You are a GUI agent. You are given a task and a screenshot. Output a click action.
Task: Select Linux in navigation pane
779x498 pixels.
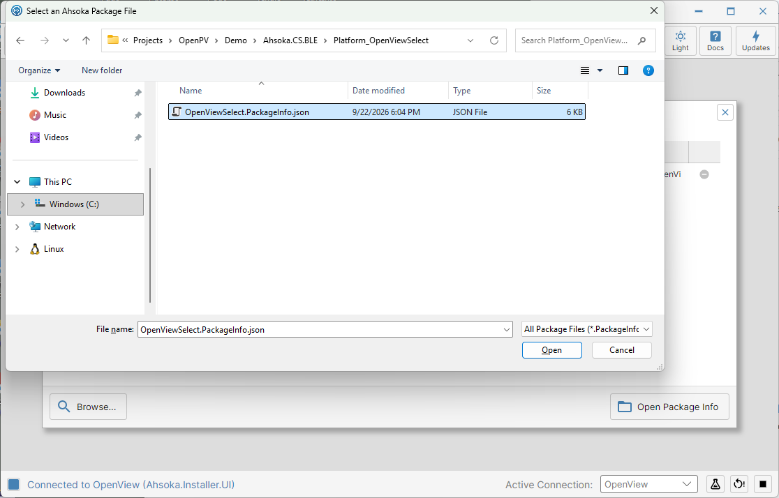(x=54, y=249)
